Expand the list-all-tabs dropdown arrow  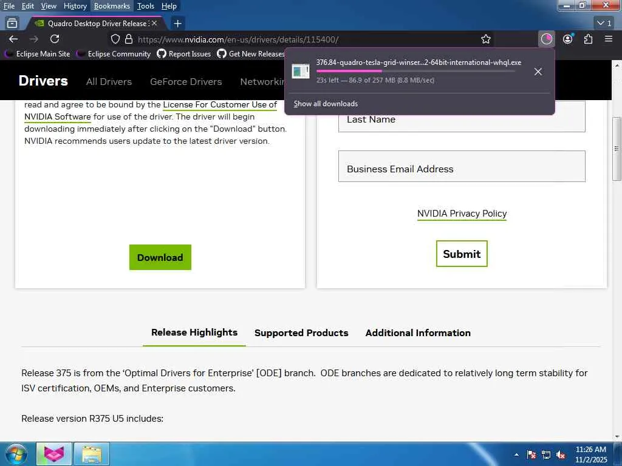pyautogui.click(x=604, y=24)
